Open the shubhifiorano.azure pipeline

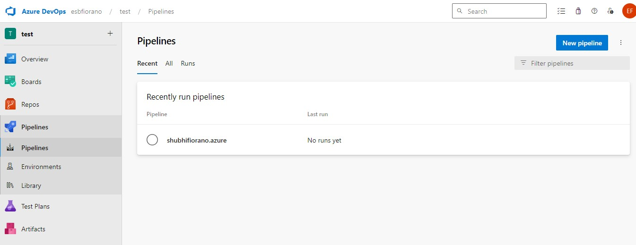coord(197,140)
